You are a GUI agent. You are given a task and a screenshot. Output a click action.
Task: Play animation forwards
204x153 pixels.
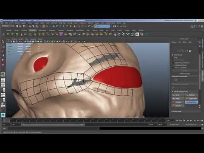191,121
